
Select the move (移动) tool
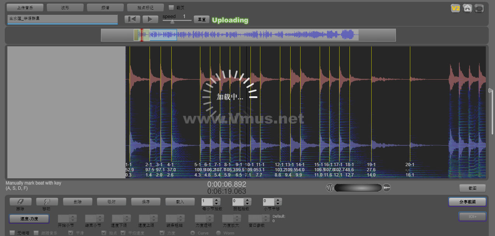click(47, 201)
